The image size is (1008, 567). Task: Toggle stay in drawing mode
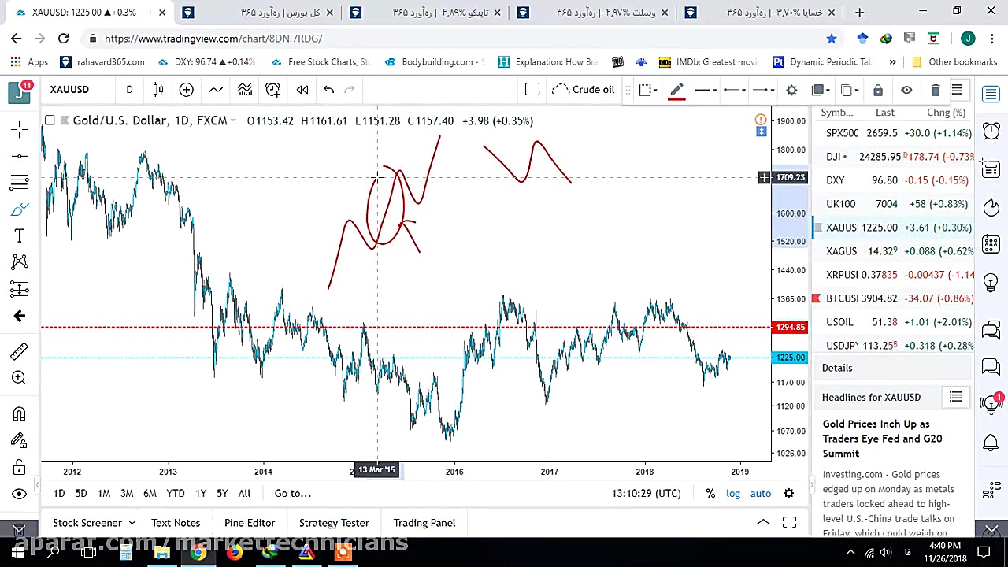pyautogui.click(x=20, y=441)
